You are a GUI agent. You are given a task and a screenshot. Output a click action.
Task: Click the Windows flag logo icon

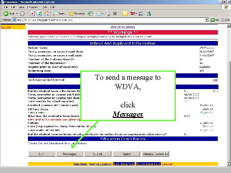226,7
